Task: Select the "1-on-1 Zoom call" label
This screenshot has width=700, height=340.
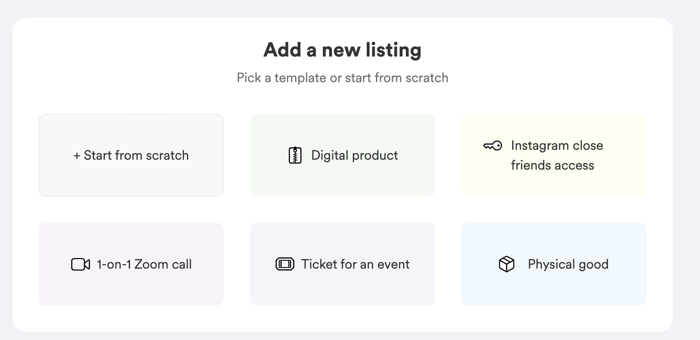Action: pos(144,264)
